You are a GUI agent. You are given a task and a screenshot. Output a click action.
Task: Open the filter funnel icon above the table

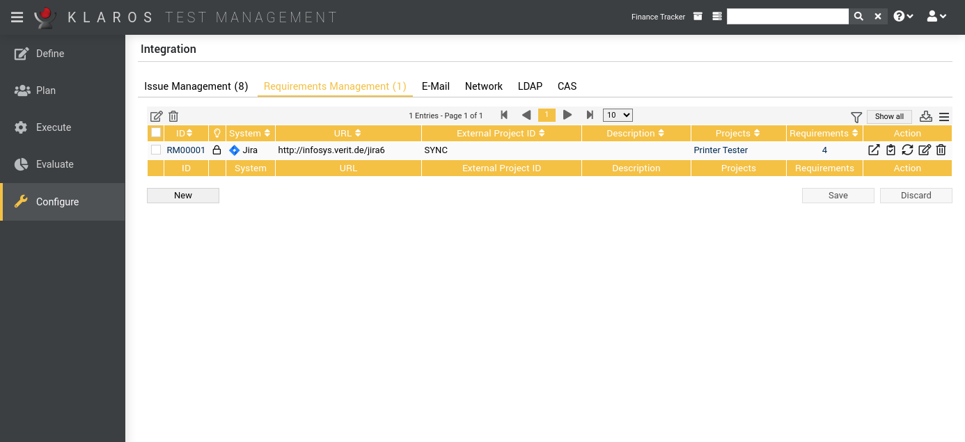click(856, 116)
